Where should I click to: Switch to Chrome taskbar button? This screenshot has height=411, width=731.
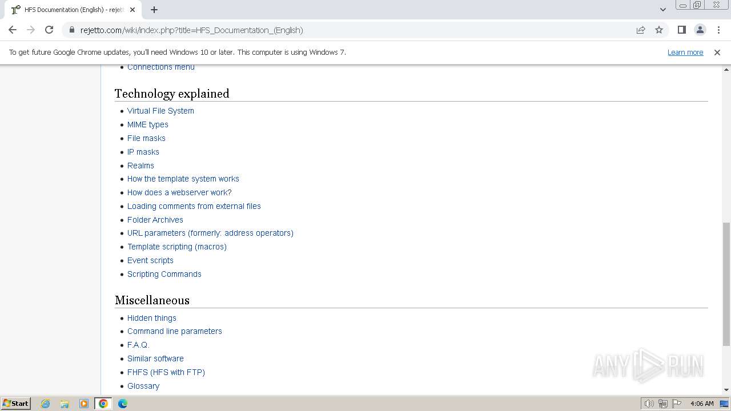(103, 404)
